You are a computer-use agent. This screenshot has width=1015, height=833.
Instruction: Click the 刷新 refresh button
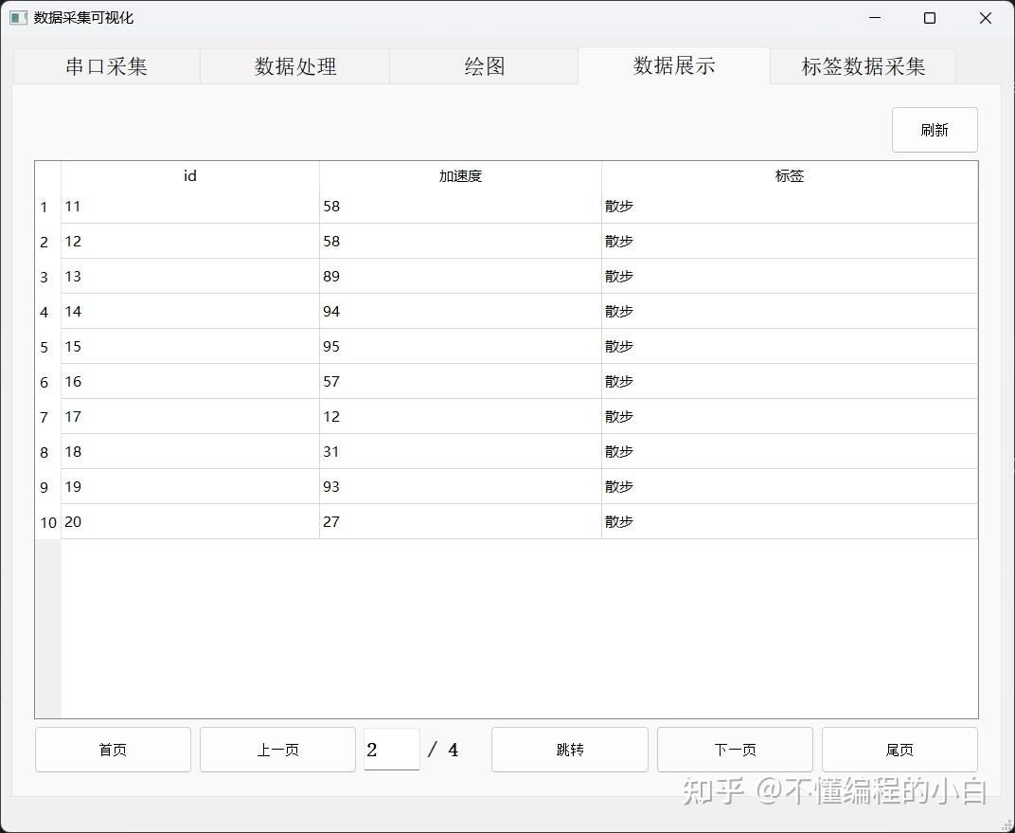(x=935, y=130)
